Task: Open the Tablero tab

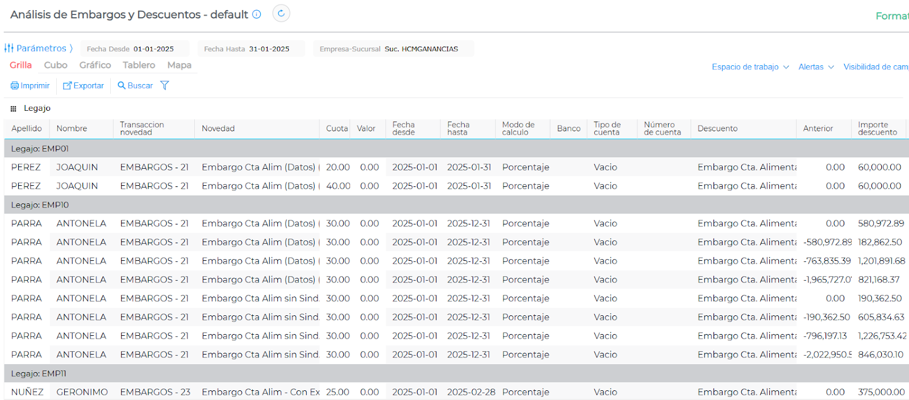Action: tap(139, 65)
